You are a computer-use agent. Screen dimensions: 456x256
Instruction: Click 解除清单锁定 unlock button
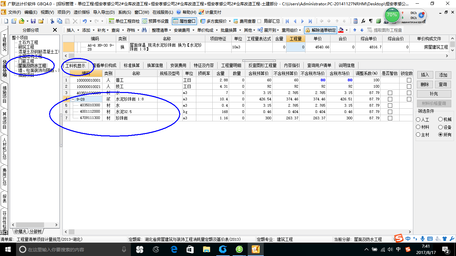[x=320, y=30]
